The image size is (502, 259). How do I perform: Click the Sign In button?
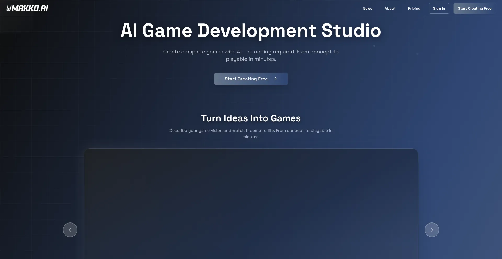(x=439, y=8)
